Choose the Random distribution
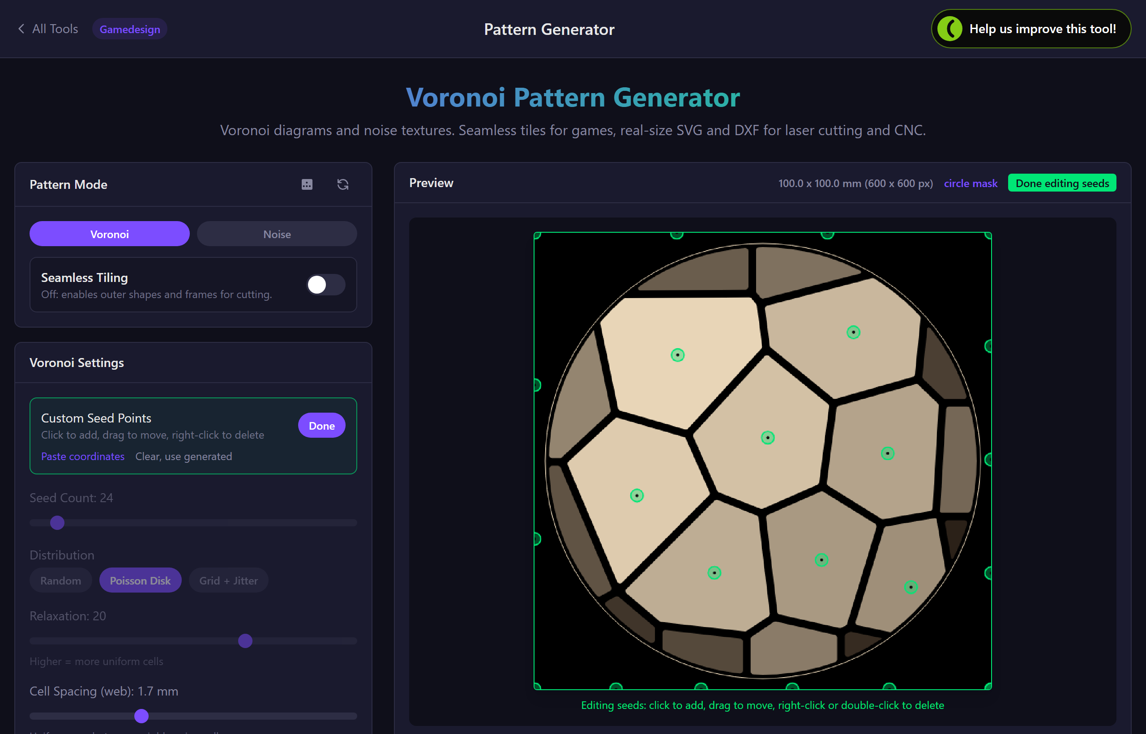Viewport: 1146px width, 734px height. pos(60,580)
